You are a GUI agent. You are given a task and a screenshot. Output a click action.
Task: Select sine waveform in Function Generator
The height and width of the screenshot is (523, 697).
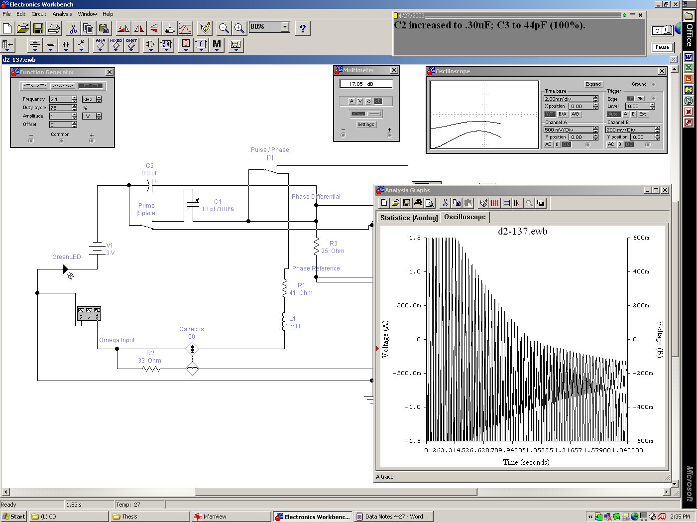click(x=34, y=86)
